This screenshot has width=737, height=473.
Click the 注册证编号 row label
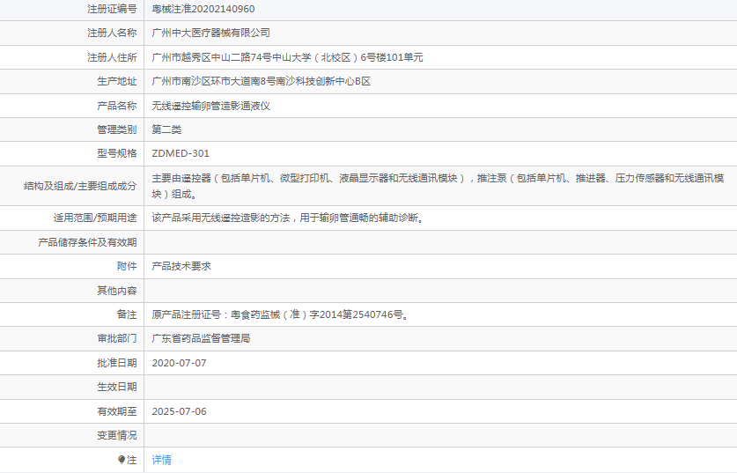(x=112, y=9)
